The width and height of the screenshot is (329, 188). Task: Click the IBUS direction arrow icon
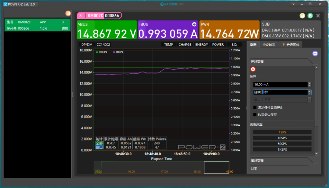click(194, 24)
